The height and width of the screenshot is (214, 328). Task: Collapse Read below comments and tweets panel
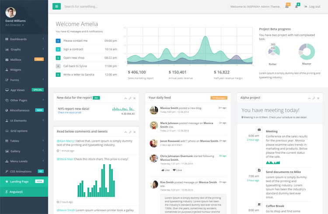[x=126, y=132]
